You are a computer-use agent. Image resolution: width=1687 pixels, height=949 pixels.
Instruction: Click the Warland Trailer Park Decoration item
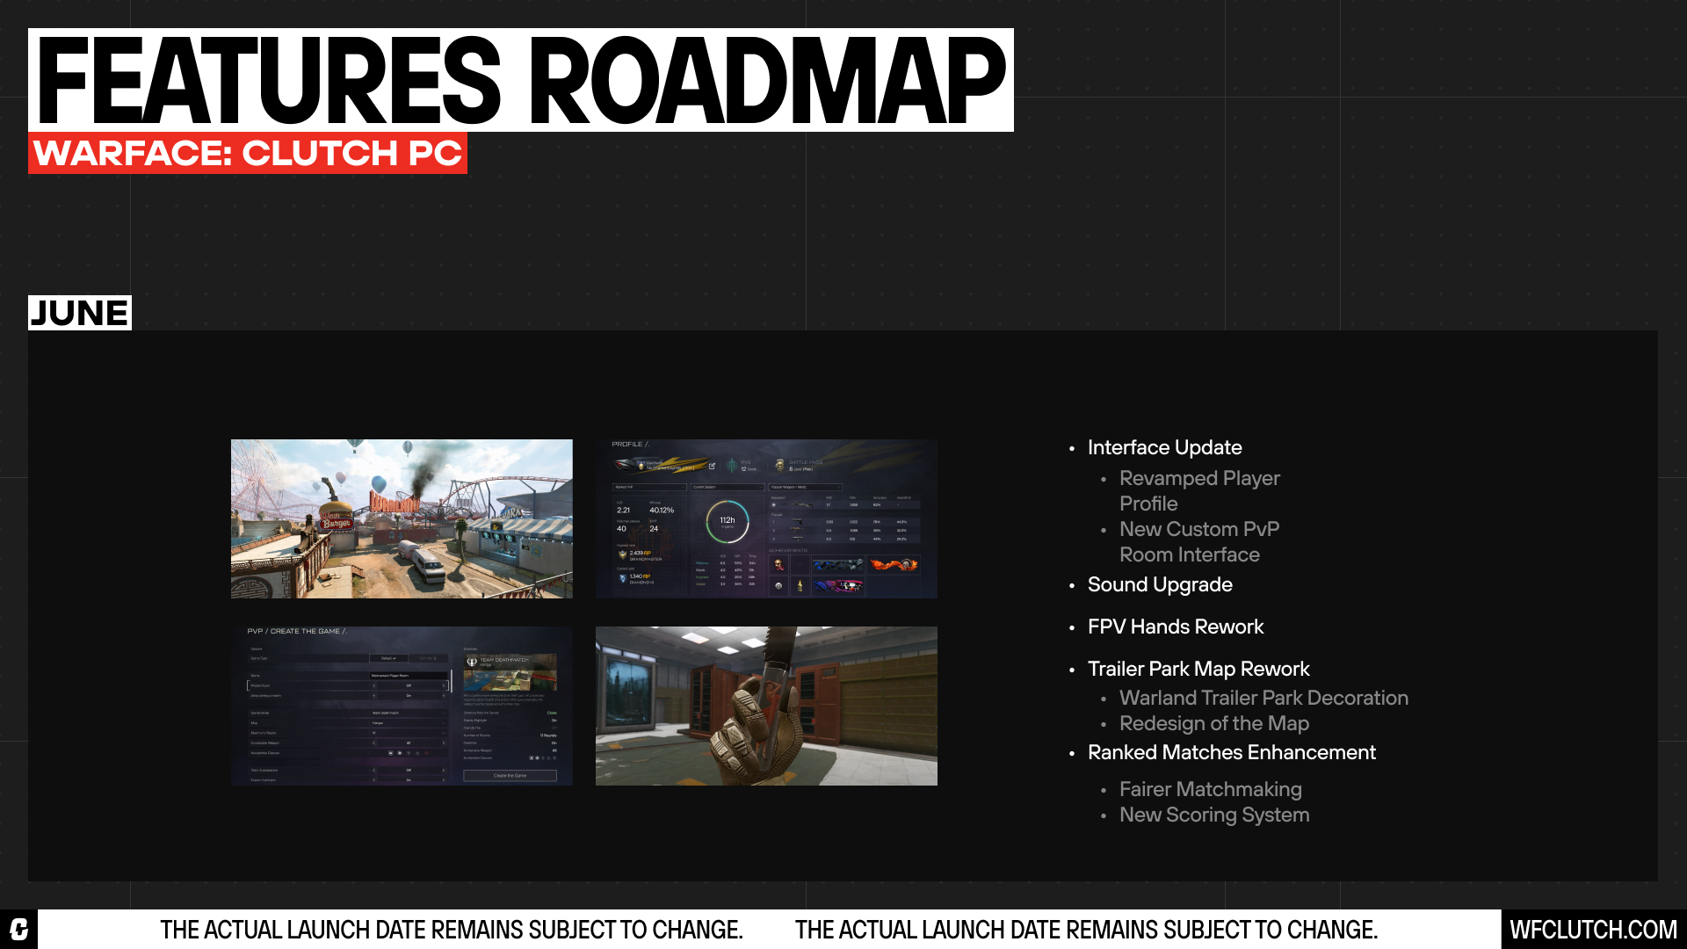coord(1263,698)
